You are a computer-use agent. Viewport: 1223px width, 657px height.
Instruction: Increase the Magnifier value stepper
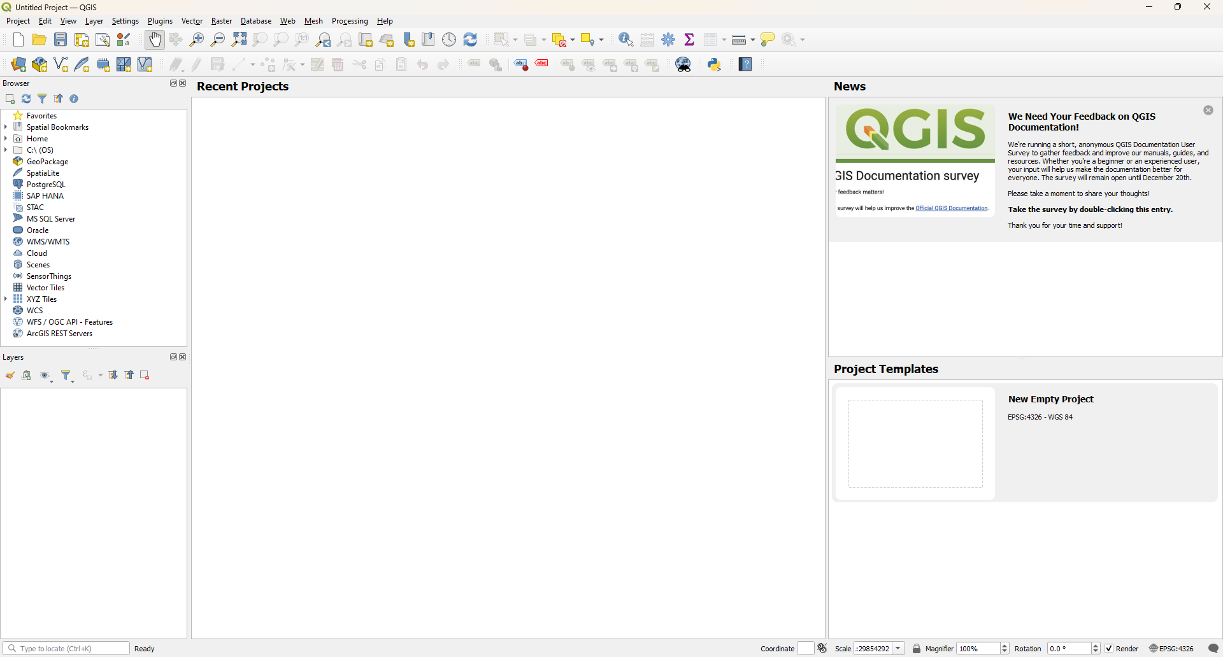[1005, 646]
